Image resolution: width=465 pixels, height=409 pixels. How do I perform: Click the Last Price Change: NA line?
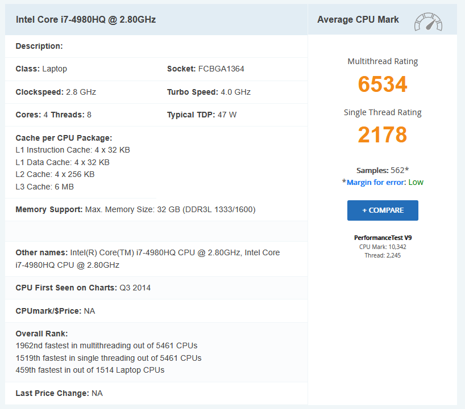59,393
